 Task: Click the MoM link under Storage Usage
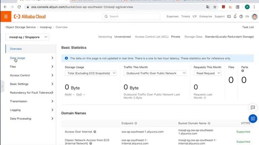(68, 95)
